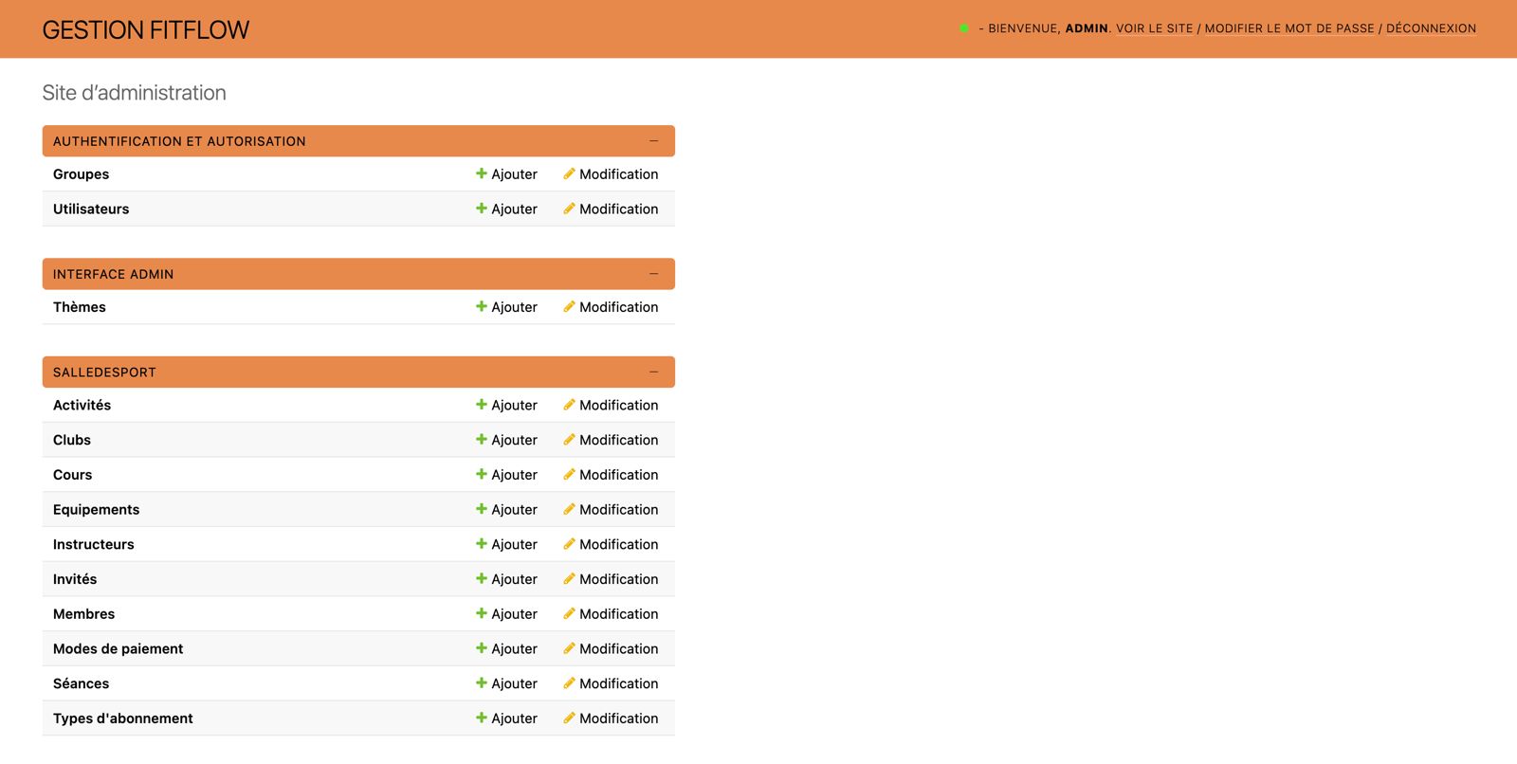
Task: Click the plus icon in the Groupes row
Action: [482, 173]
